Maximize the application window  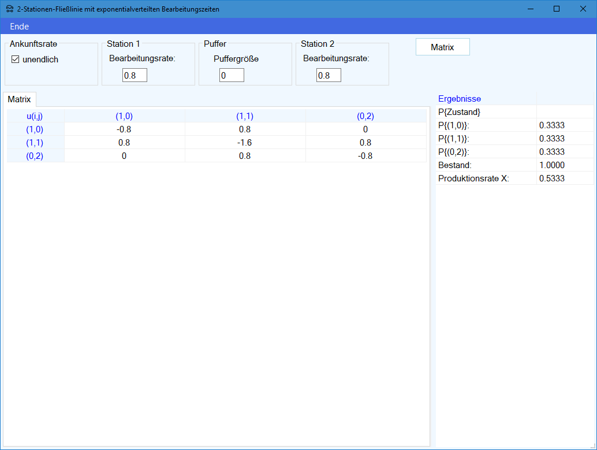557,9
